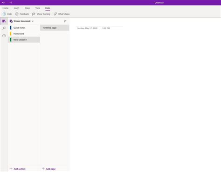221x172 pixels.
Task: Click the Show Training icon
Action: pos(34,14)
